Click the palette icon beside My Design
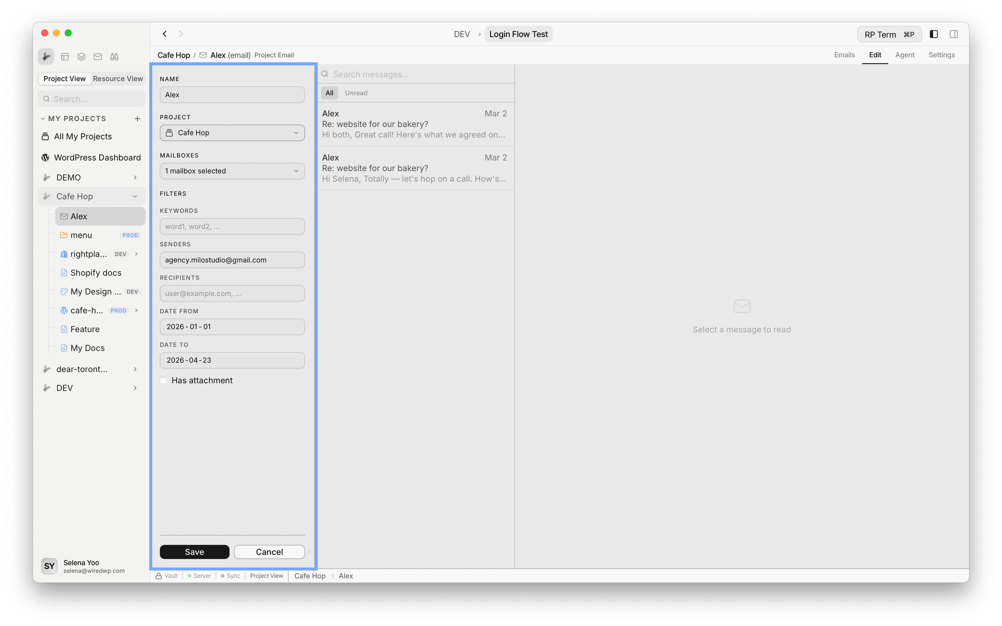Image resolution: width=1002 pixels, height=626 pixels. click(x=64, y=292)
